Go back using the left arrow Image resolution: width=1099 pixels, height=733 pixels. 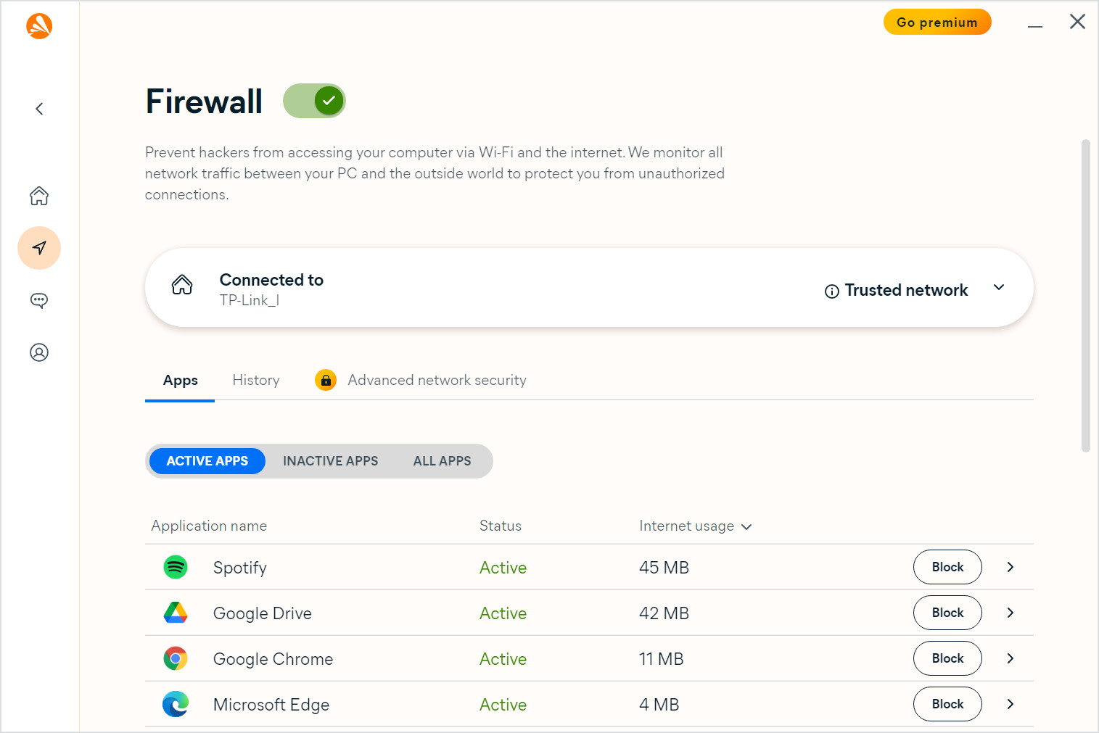[39, 109]
